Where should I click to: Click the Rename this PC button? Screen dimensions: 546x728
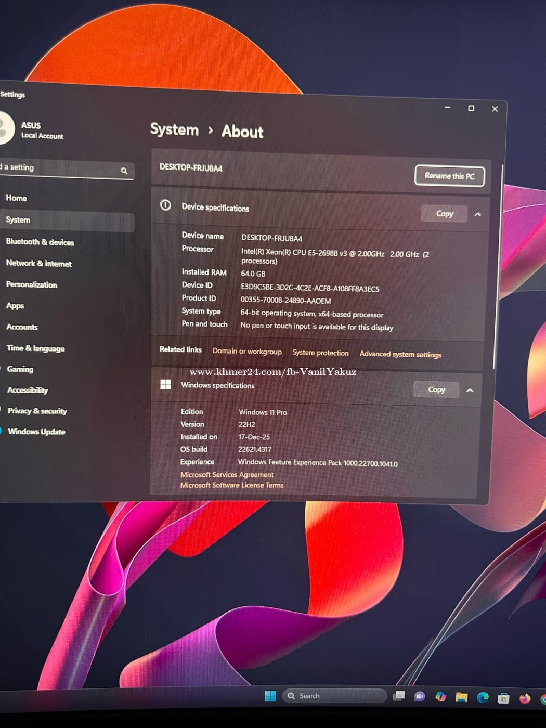(x=449, y=176)
